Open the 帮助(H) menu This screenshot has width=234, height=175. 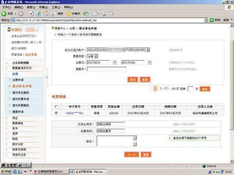[x=69, y=7]
